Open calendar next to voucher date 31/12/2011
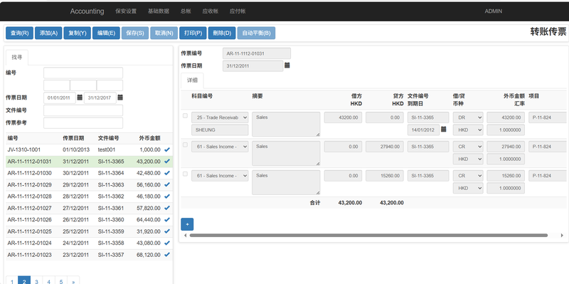The image size is (569, 284). pos(287,65)
